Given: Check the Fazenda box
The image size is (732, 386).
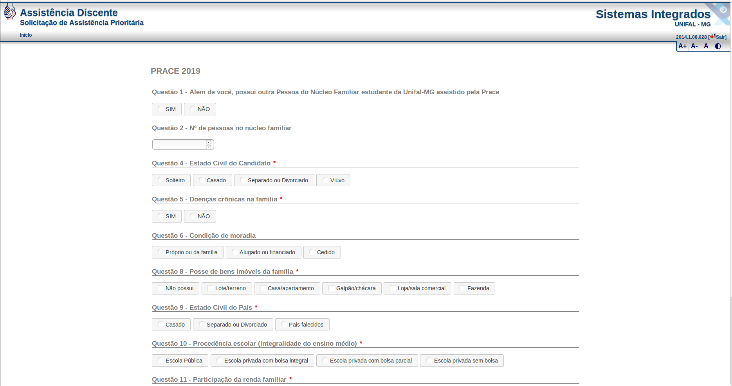Looking at the screenshot, I should click(463, 288).
